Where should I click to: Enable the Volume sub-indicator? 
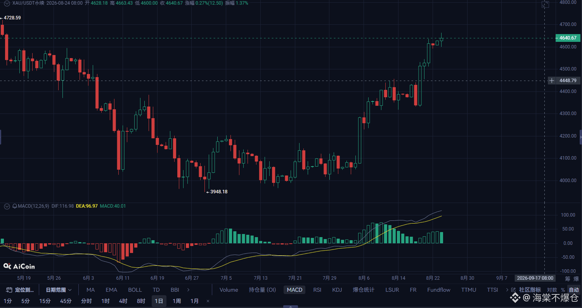[x=229, y=290]
